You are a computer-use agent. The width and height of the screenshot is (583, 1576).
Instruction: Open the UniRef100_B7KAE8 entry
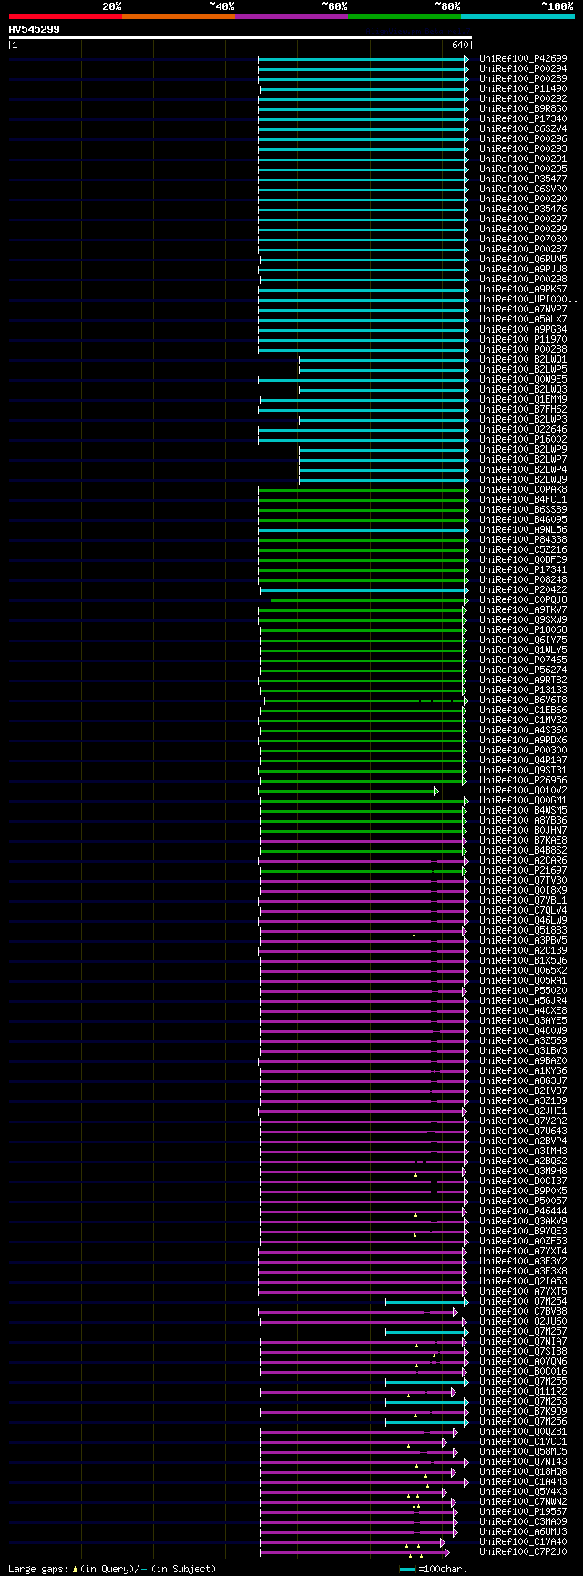[523, 840]
